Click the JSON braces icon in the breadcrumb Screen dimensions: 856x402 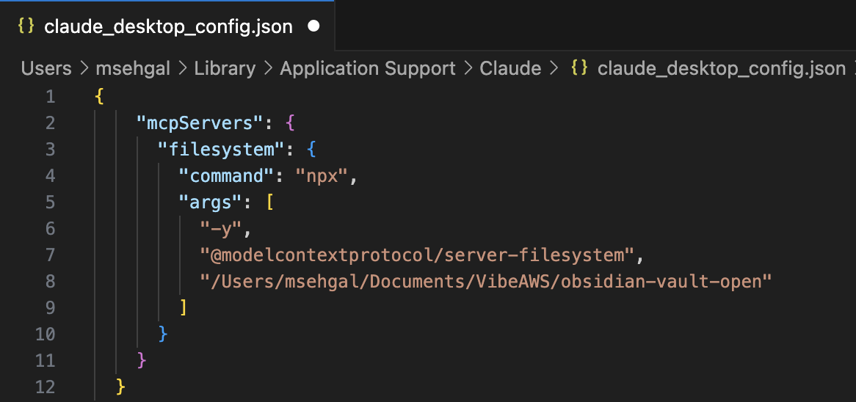[x=579, y=69]
